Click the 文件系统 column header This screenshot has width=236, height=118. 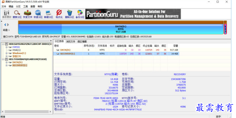[x=102, y=46]
